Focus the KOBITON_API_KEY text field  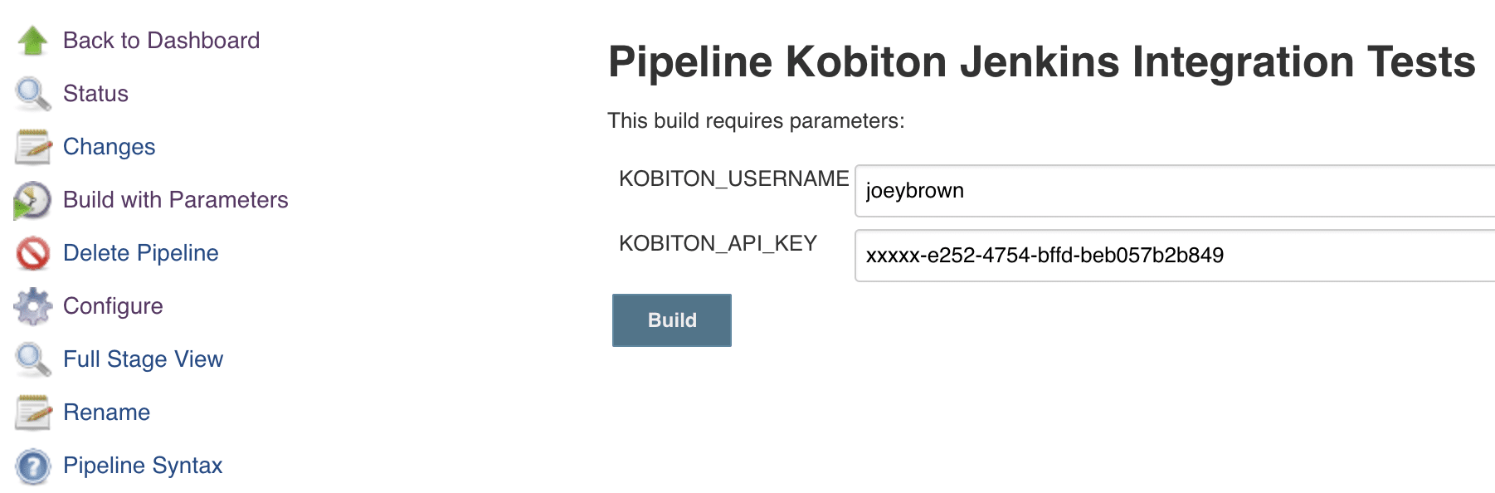(1175, 256)
